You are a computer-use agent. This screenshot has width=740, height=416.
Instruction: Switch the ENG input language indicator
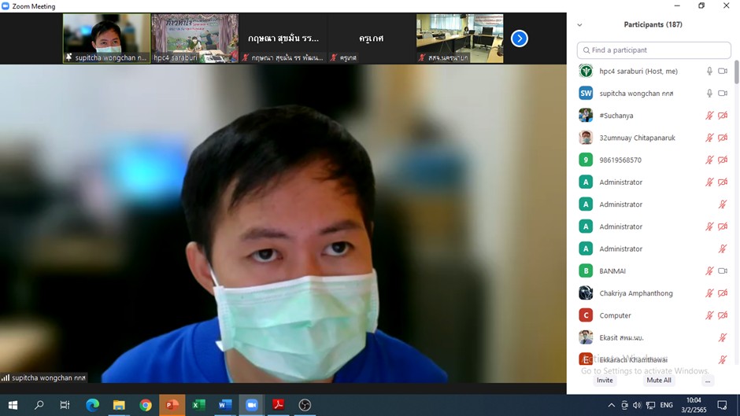click(666, 405)
